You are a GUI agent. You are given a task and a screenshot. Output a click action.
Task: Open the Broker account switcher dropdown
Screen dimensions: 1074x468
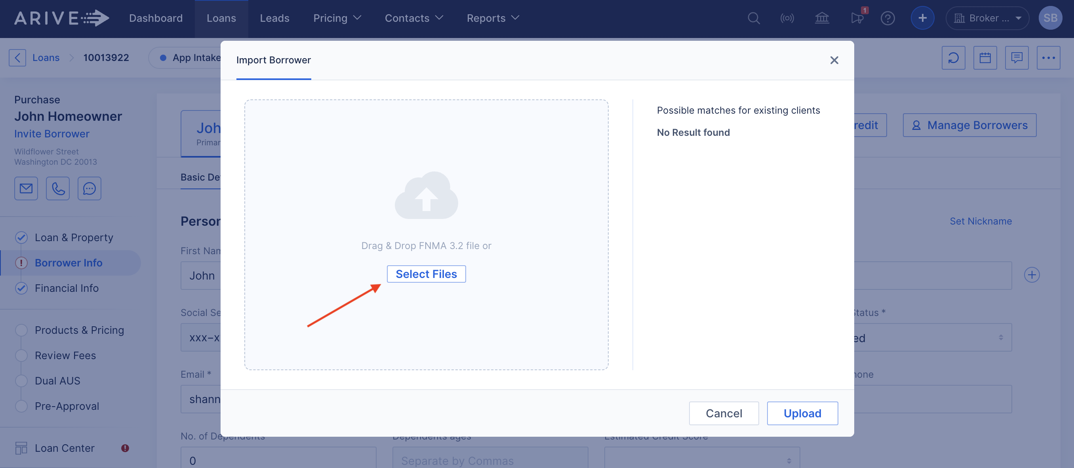[x=987, y=18]
